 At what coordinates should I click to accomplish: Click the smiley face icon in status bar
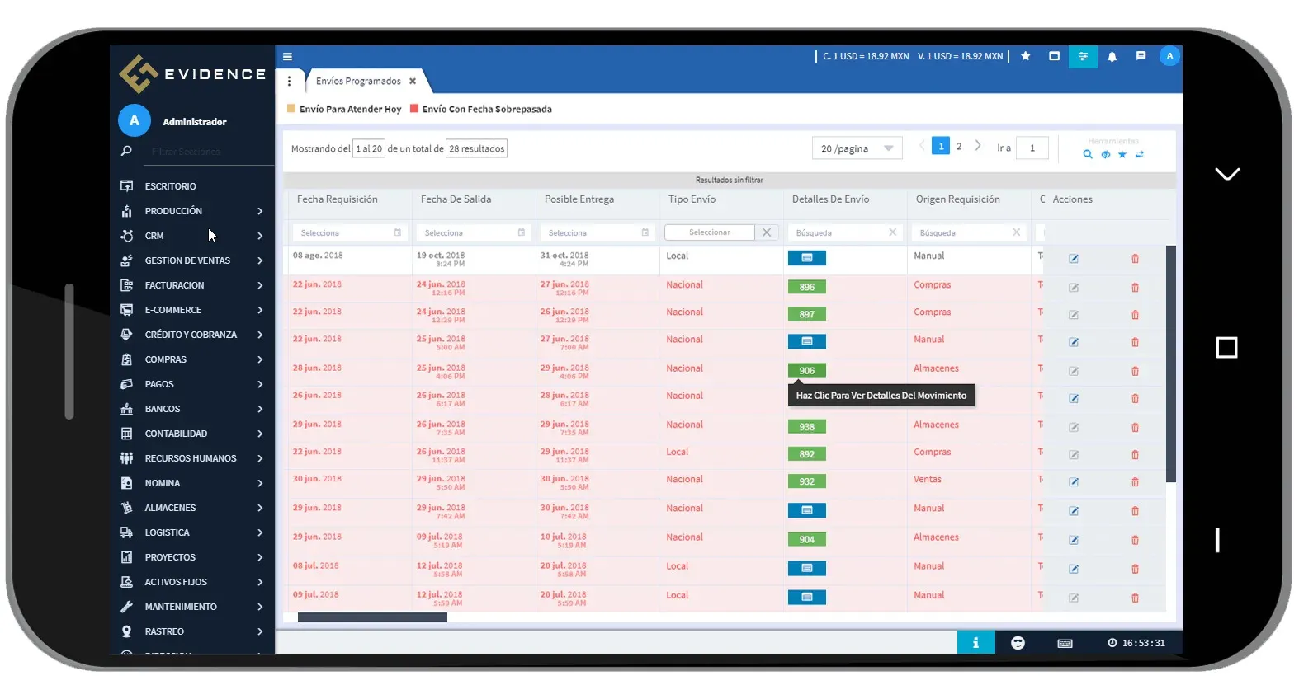click(x=1018, y=642)
